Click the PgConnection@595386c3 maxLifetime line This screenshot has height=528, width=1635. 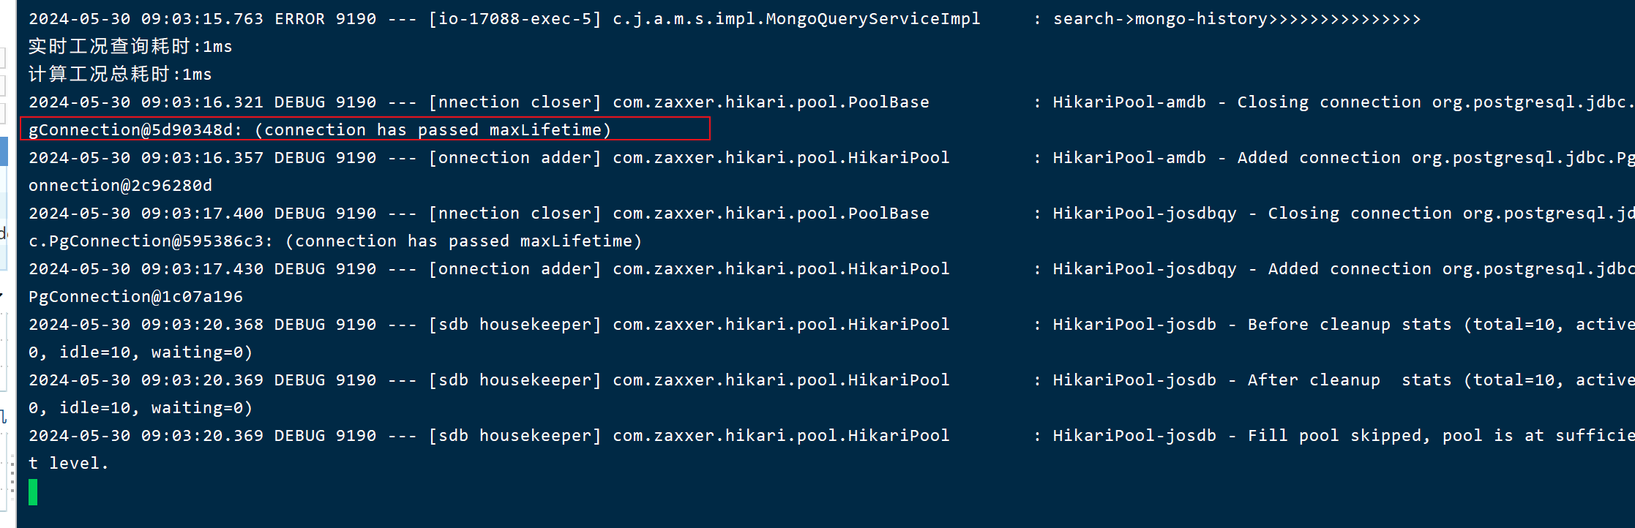pos(335,241)
